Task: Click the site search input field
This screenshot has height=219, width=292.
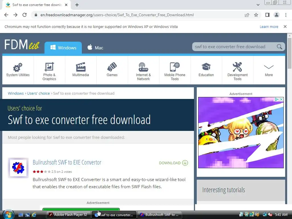Action: [235, 47]
